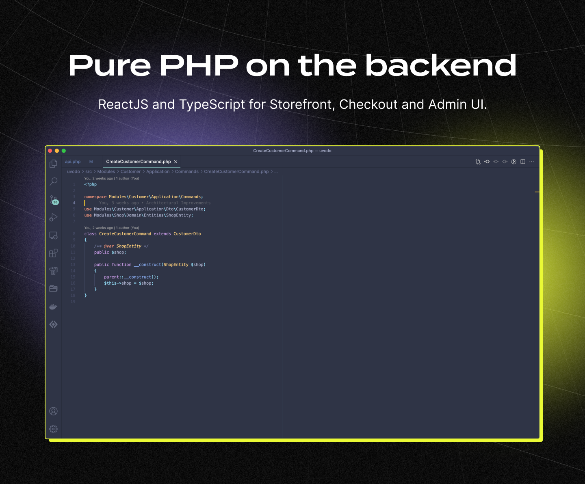Open the Remote Explorer panel
585x484 pixels.
[53, 236]
